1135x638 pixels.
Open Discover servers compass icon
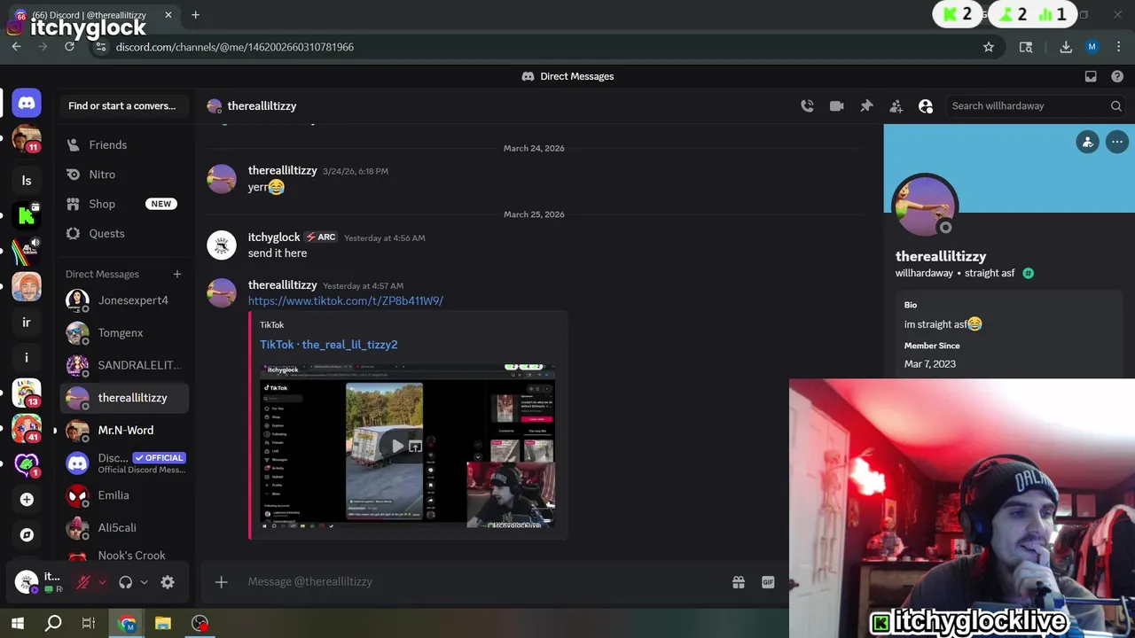27,535
